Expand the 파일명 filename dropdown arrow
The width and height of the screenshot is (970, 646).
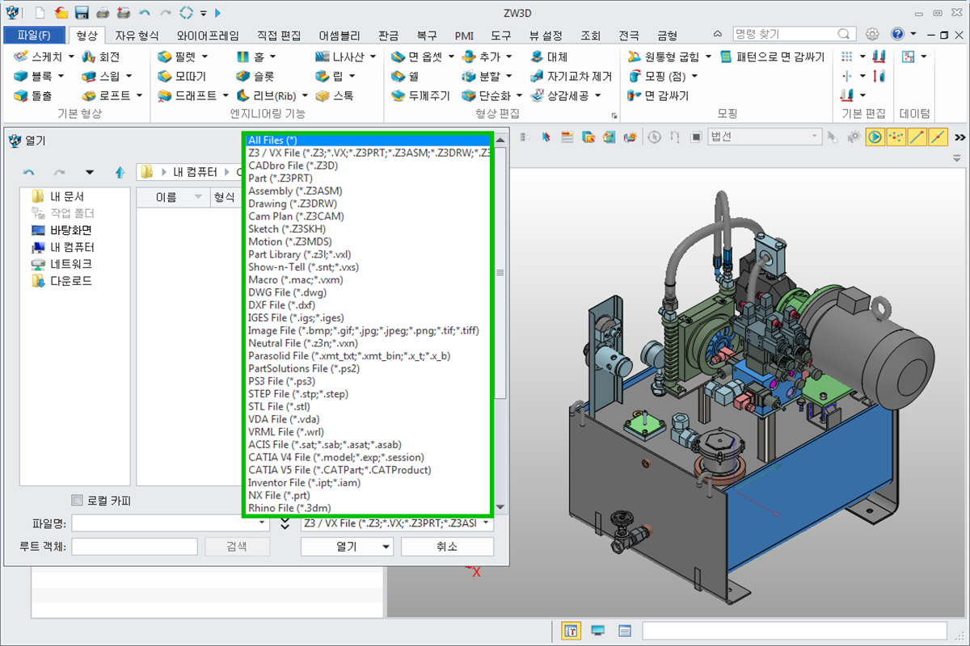pyautogui.click(x=261, y=523)
